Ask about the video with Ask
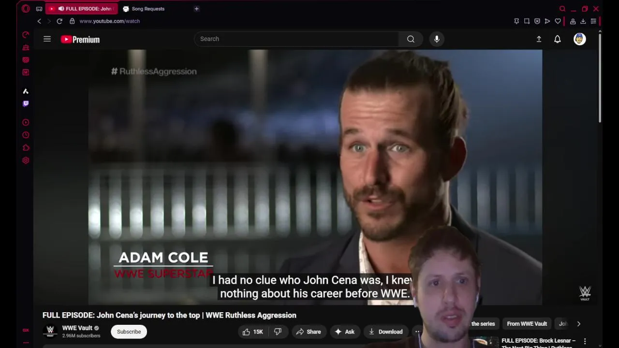 344,332
